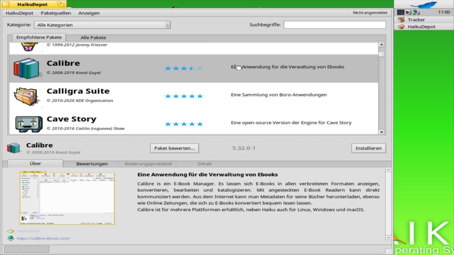The image size is (454, 255).
Task: Click the Installieren button
Action: coord(368,148)
